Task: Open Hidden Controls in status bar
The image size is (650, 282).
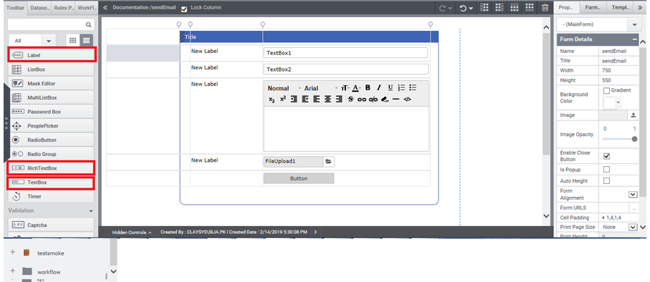Action: click(131, 233)
